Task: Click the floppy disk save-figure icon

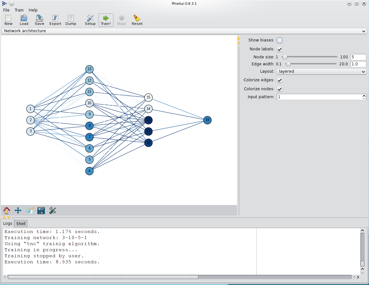Action: pos(41,210)
